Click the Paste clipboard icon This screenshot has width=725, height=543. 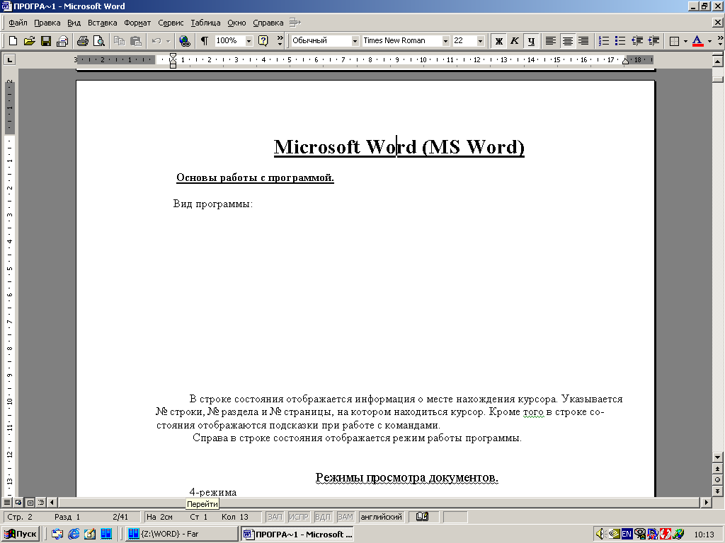tap(135, 40)
